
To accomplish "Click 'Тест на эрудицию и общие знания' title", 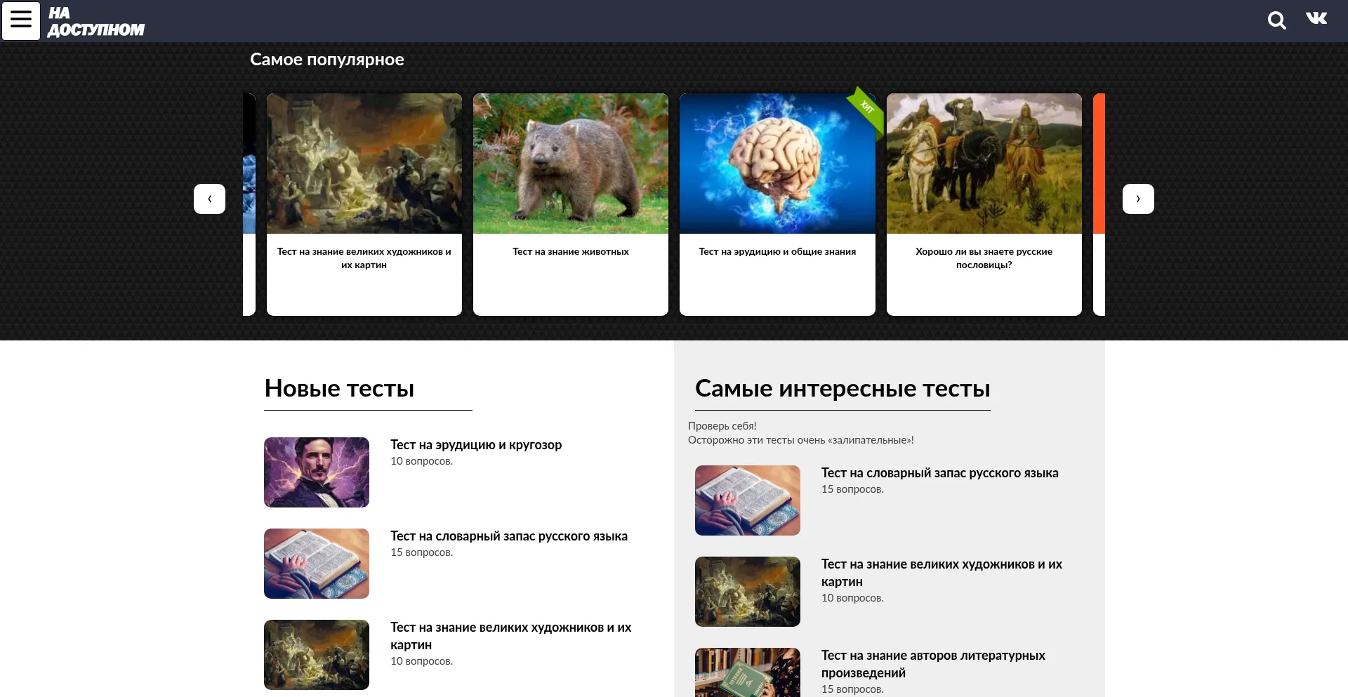I will click(777, 252).
